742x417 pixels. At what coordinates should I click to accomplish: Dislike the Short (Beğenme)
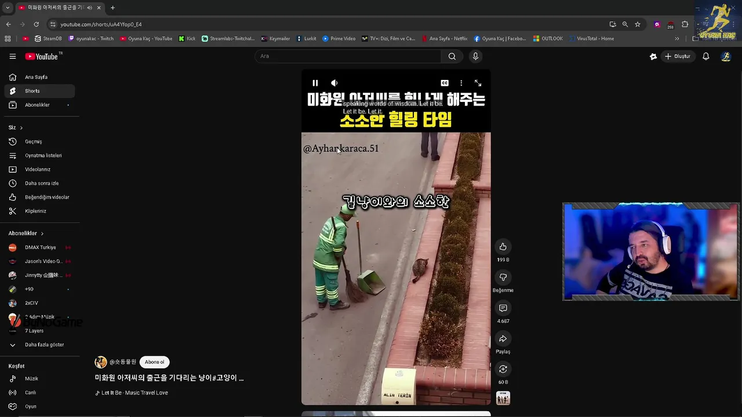pyautogui.click(x=503, y=277)
